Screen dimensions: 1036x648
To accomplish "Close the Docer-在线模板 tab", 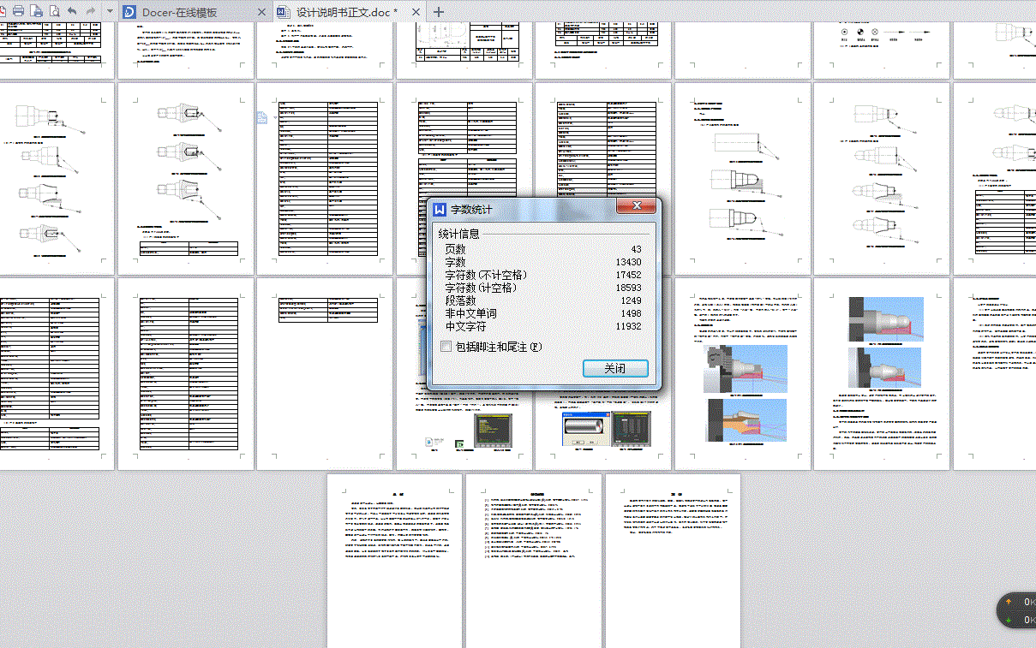I will 260,12.
